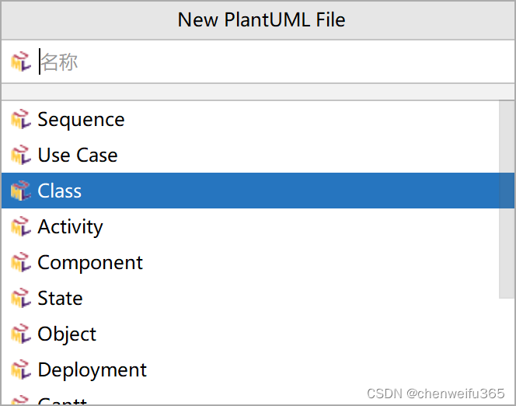
Task: Select the State diagram template
Action: [250, 298]
